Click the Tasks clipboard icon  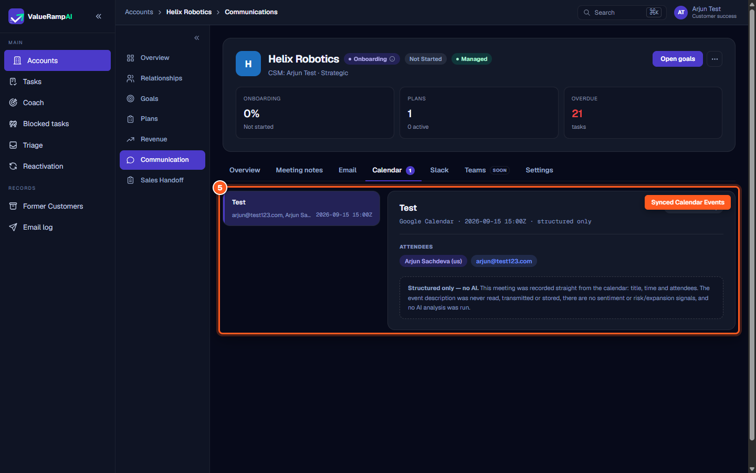tap(13, 81)
